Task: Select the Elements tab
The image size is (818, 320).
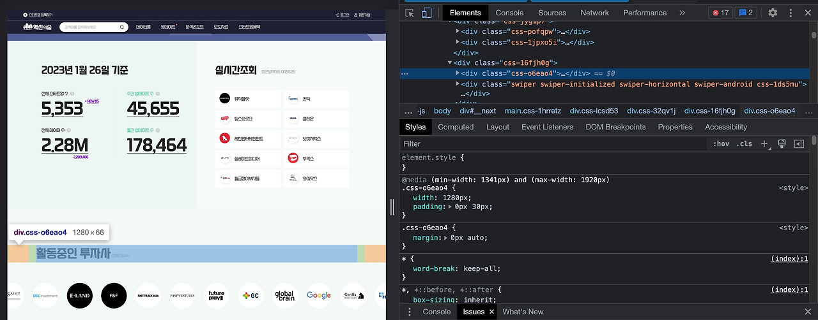Action: (x=465, y=13)
